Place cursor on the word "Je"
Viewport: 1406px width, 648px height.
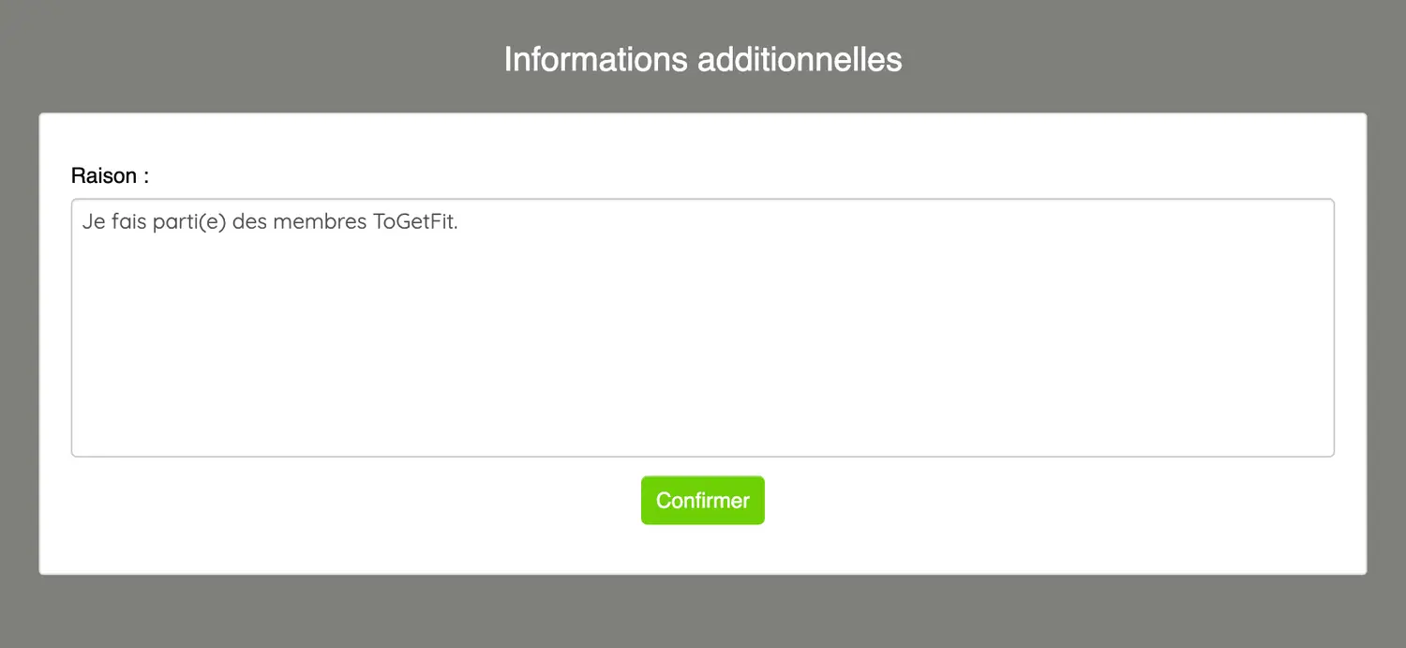tap(92, 224)
